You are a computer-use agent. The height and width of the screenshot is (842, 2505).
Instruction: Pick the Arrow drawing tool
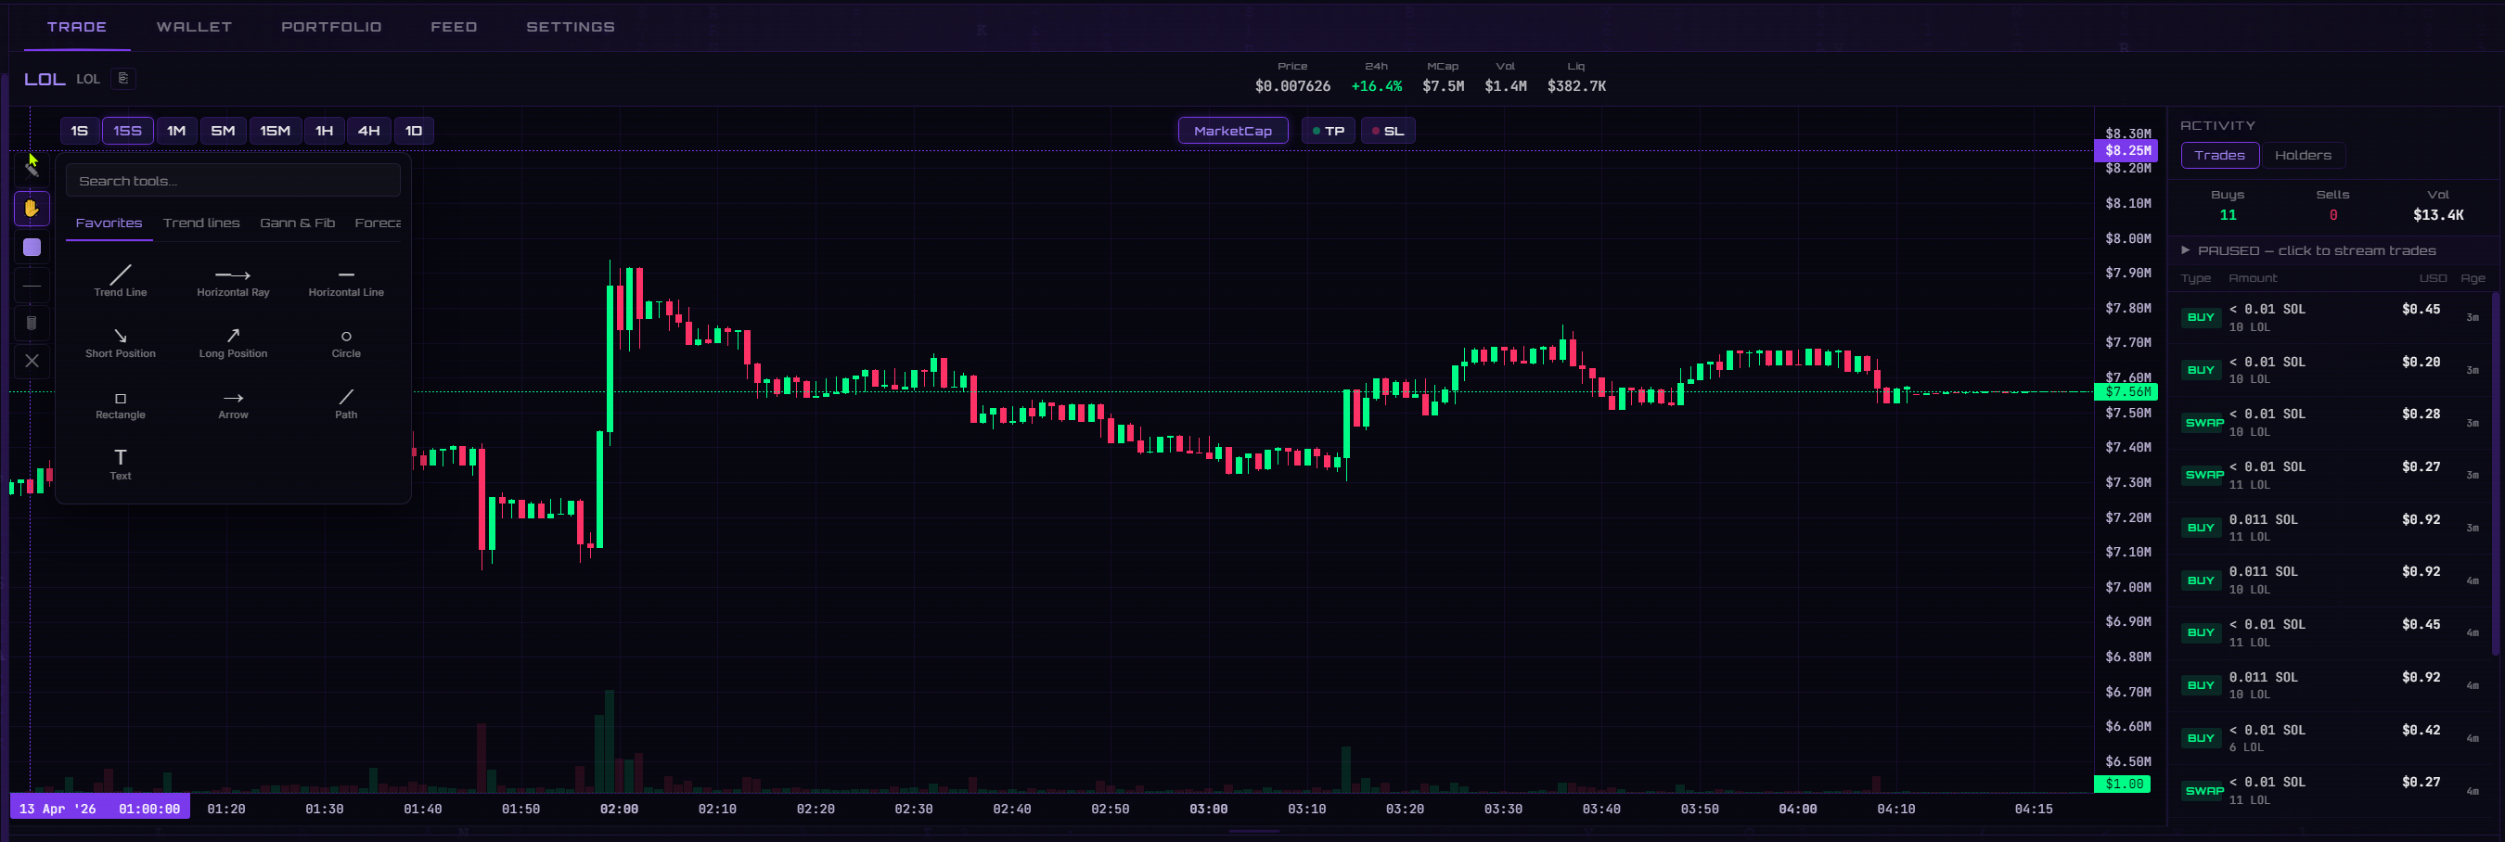point(234,402)
